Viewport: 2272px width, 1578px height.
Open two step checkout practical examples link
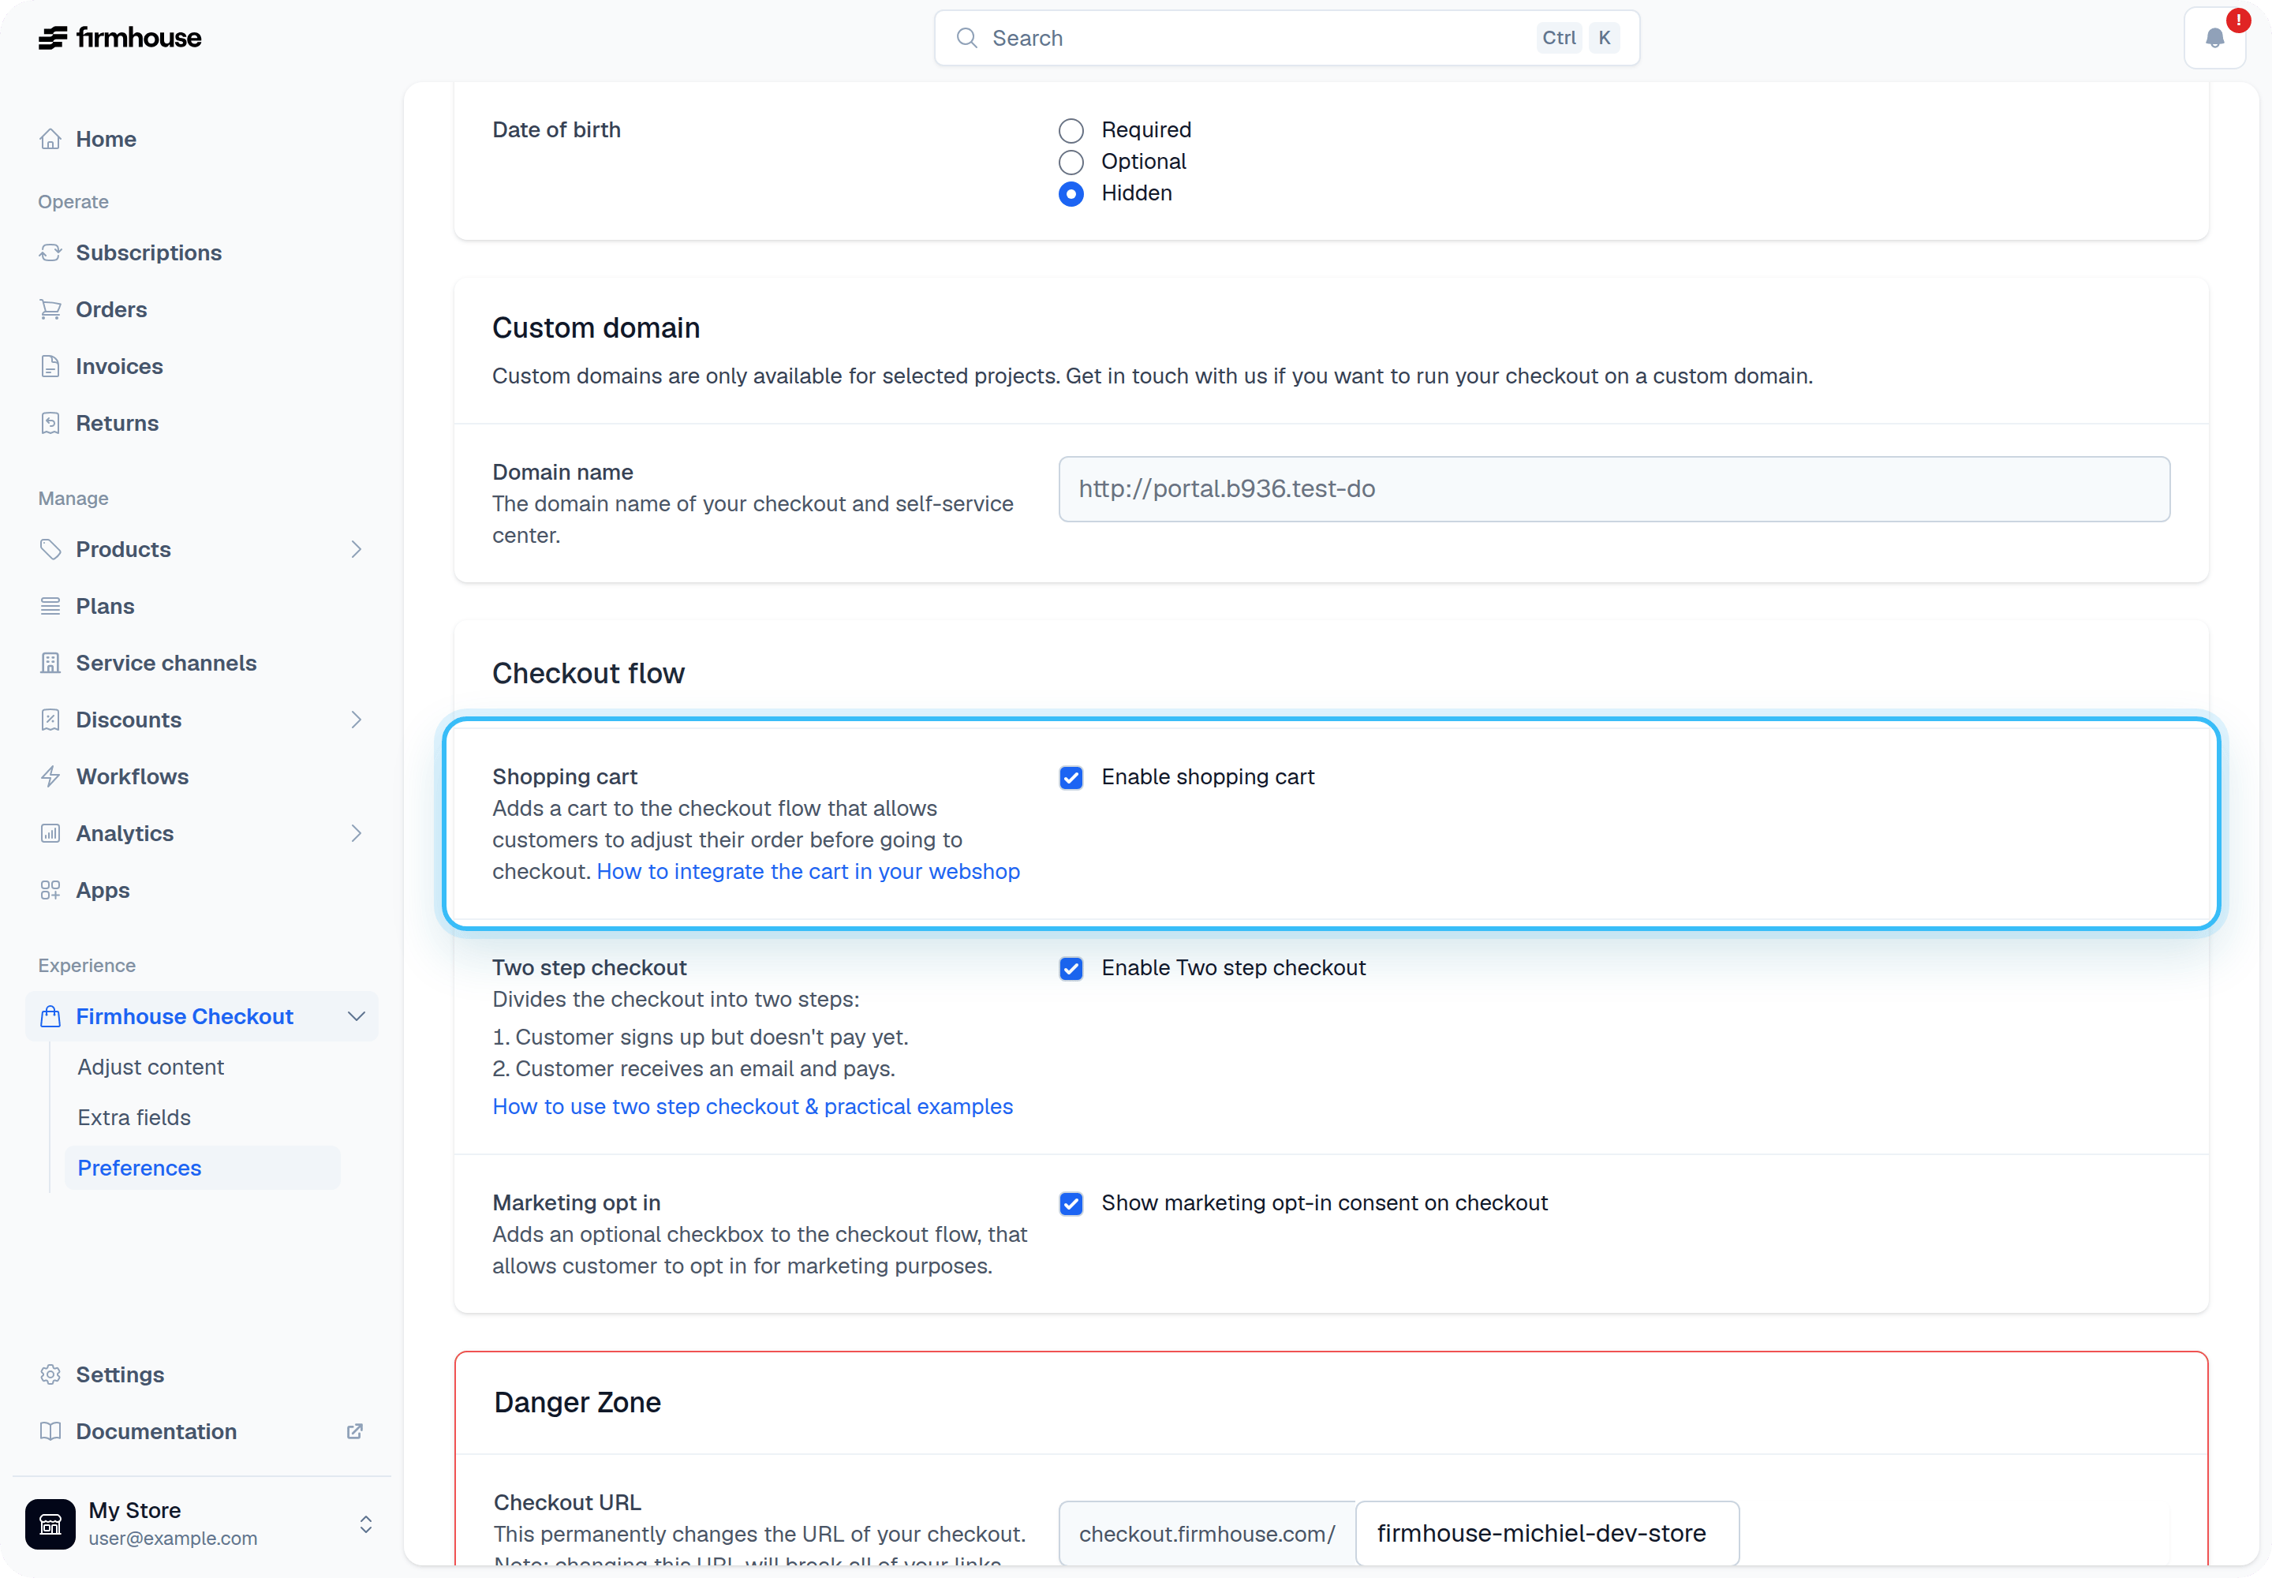[753, 1106]
